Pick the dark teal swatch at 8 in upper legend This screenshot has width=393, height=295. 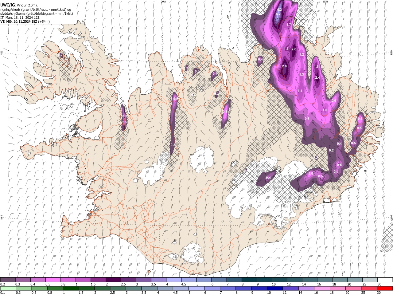click(x=249, y=280)
